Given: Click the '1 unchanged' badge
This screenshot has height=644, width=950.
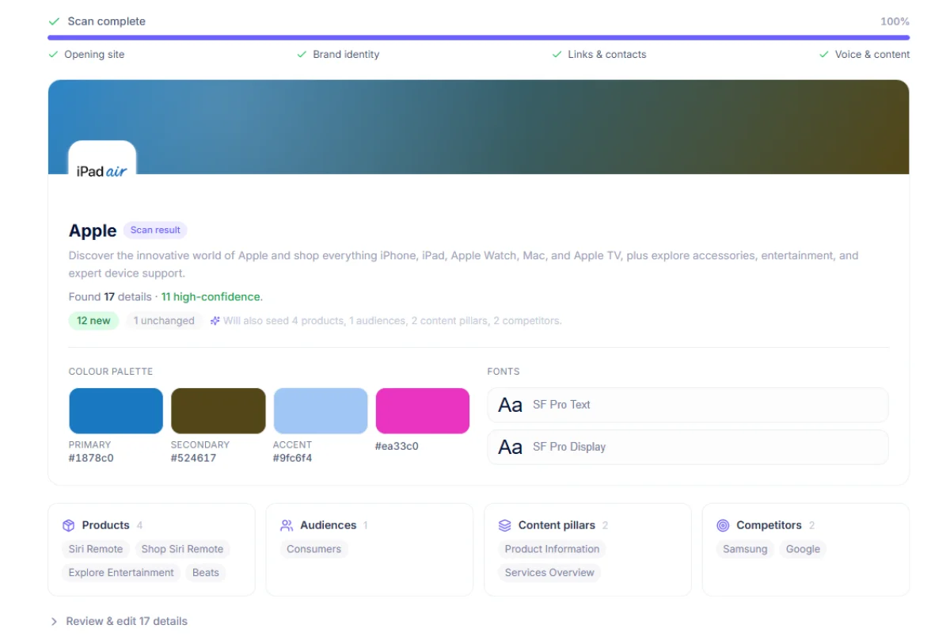Looking at the screenshot, I should pyautogui.click(x=164, y=321).
